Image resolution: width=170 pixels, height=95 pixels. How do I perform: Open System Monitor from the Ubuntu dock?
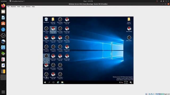3,47
